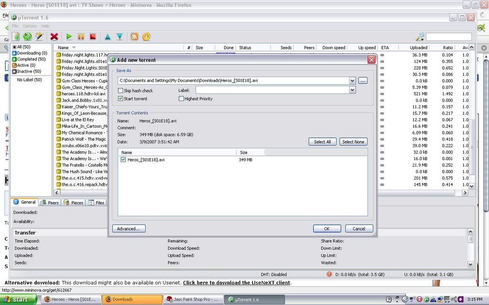
Task: Open the RSS downloader icon
Action: (134, 37)
